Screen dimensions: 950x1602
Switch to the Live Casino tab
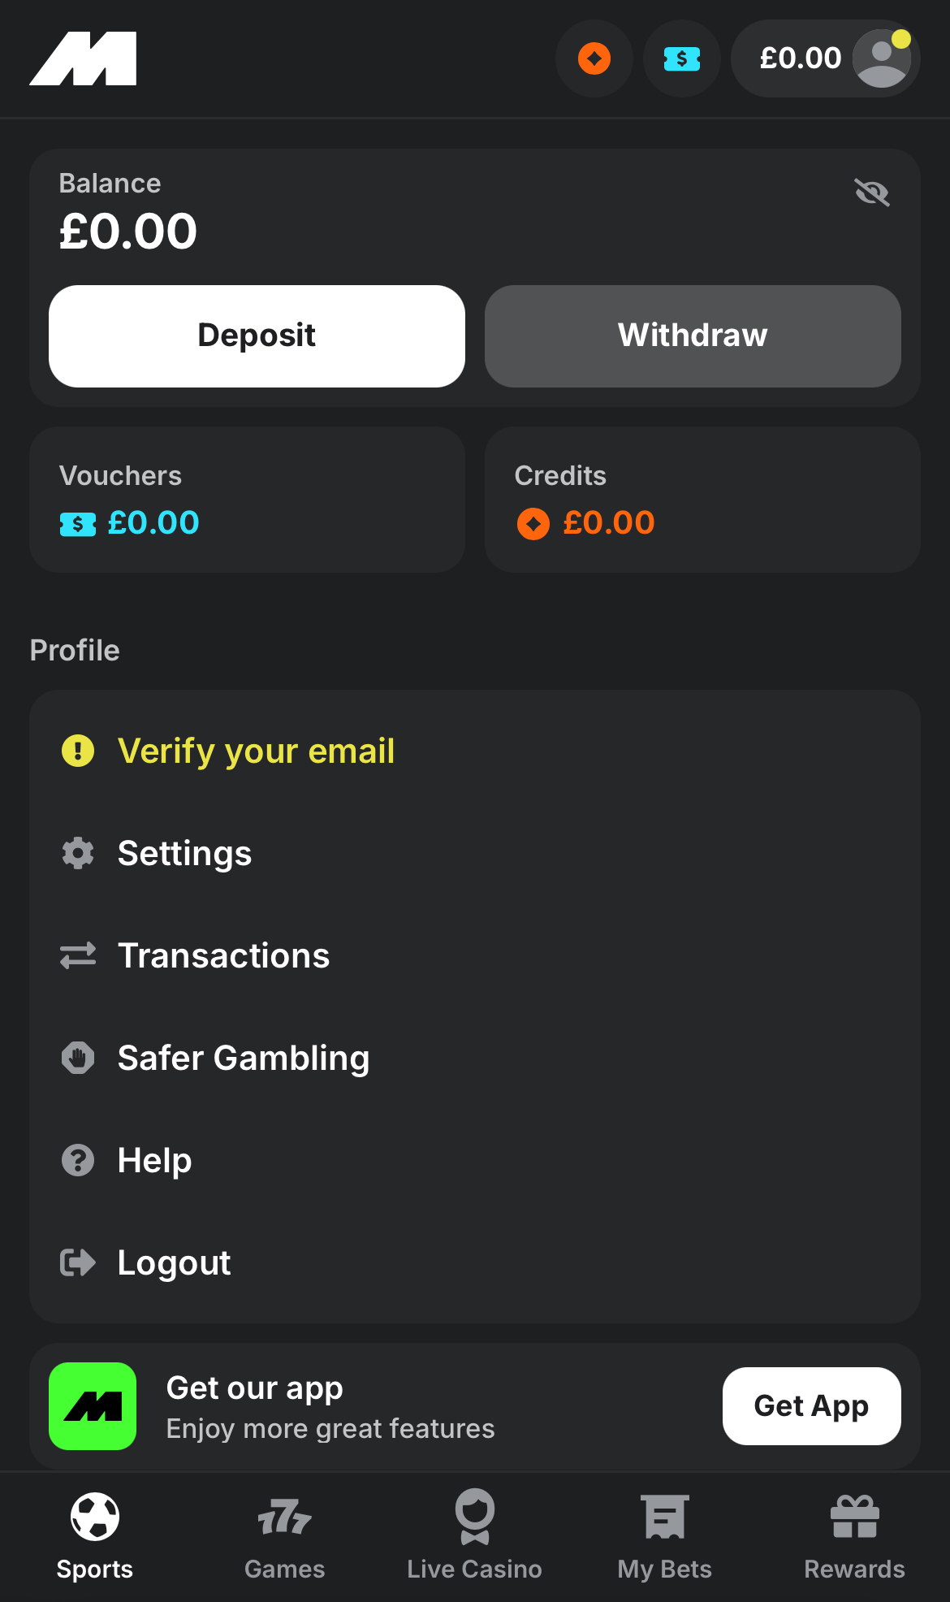(474, 1535)
